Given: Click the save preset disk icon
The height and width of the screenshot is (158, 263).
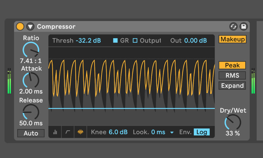Looking at the screenshot, I should tap(244, 26).
